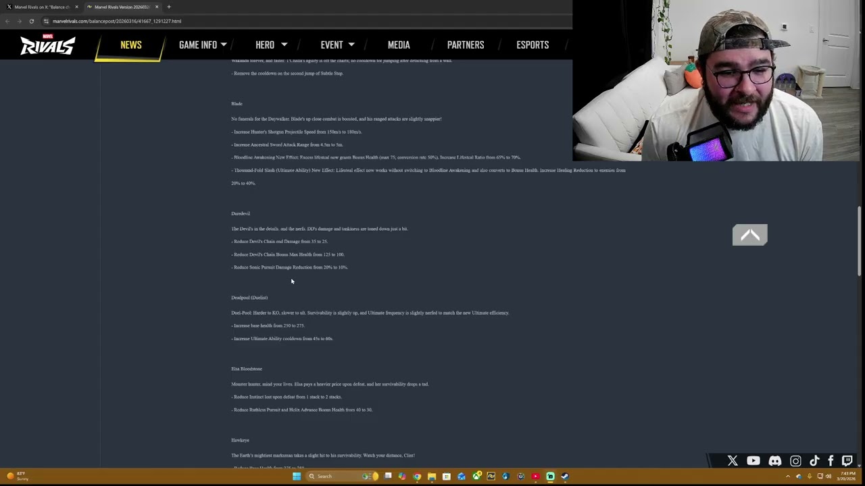Open the Outlook mail app in taskbar
Screen dimensions: 865x486
[x=462, y=477]
